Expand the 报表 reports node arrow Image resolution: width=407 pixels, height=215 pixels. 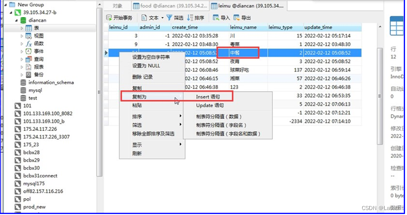pos(22,67)
